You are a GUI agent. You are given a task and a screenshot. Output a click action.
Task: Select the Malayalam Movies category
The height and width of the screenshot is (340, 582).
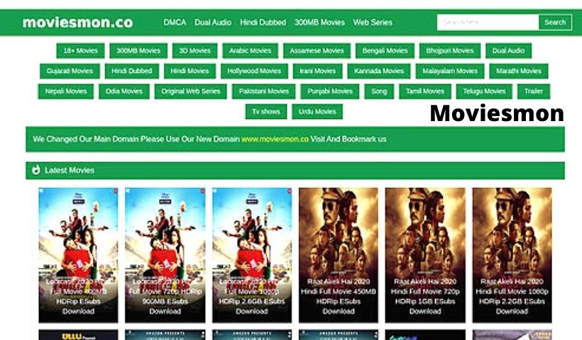(450, 71)
